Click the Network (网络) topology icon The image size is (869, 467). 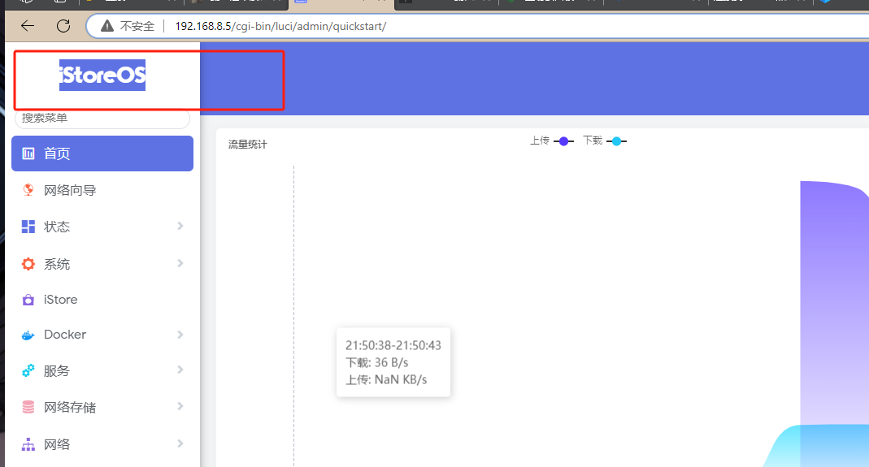[28, 444]
